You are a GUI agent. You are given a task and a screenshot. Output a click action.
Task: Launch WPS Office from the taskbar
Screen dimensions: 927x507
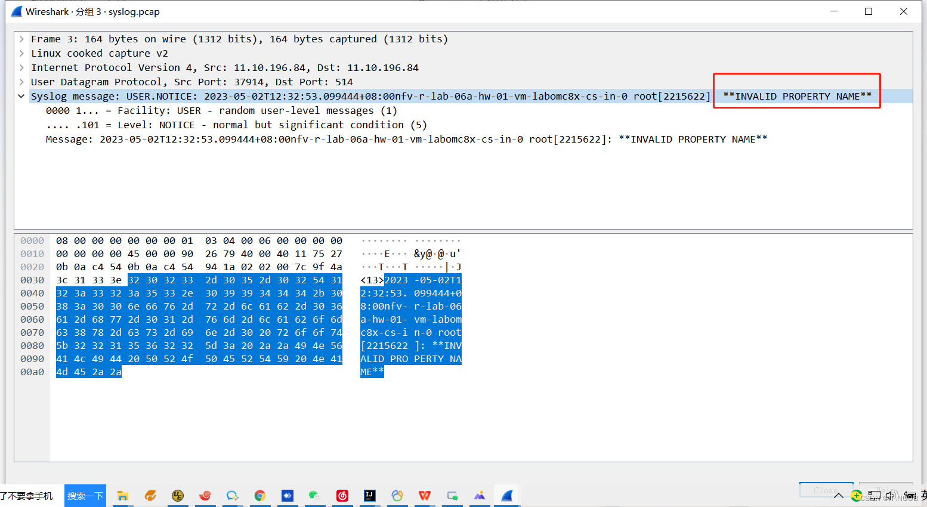425,496
